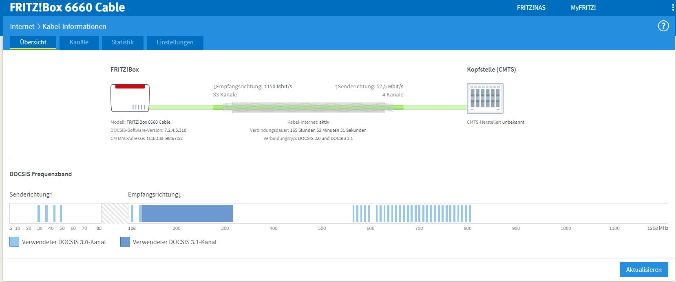Click the 108 frequency axis label
This screenshot has width=676, height=282.
[132, 228]
